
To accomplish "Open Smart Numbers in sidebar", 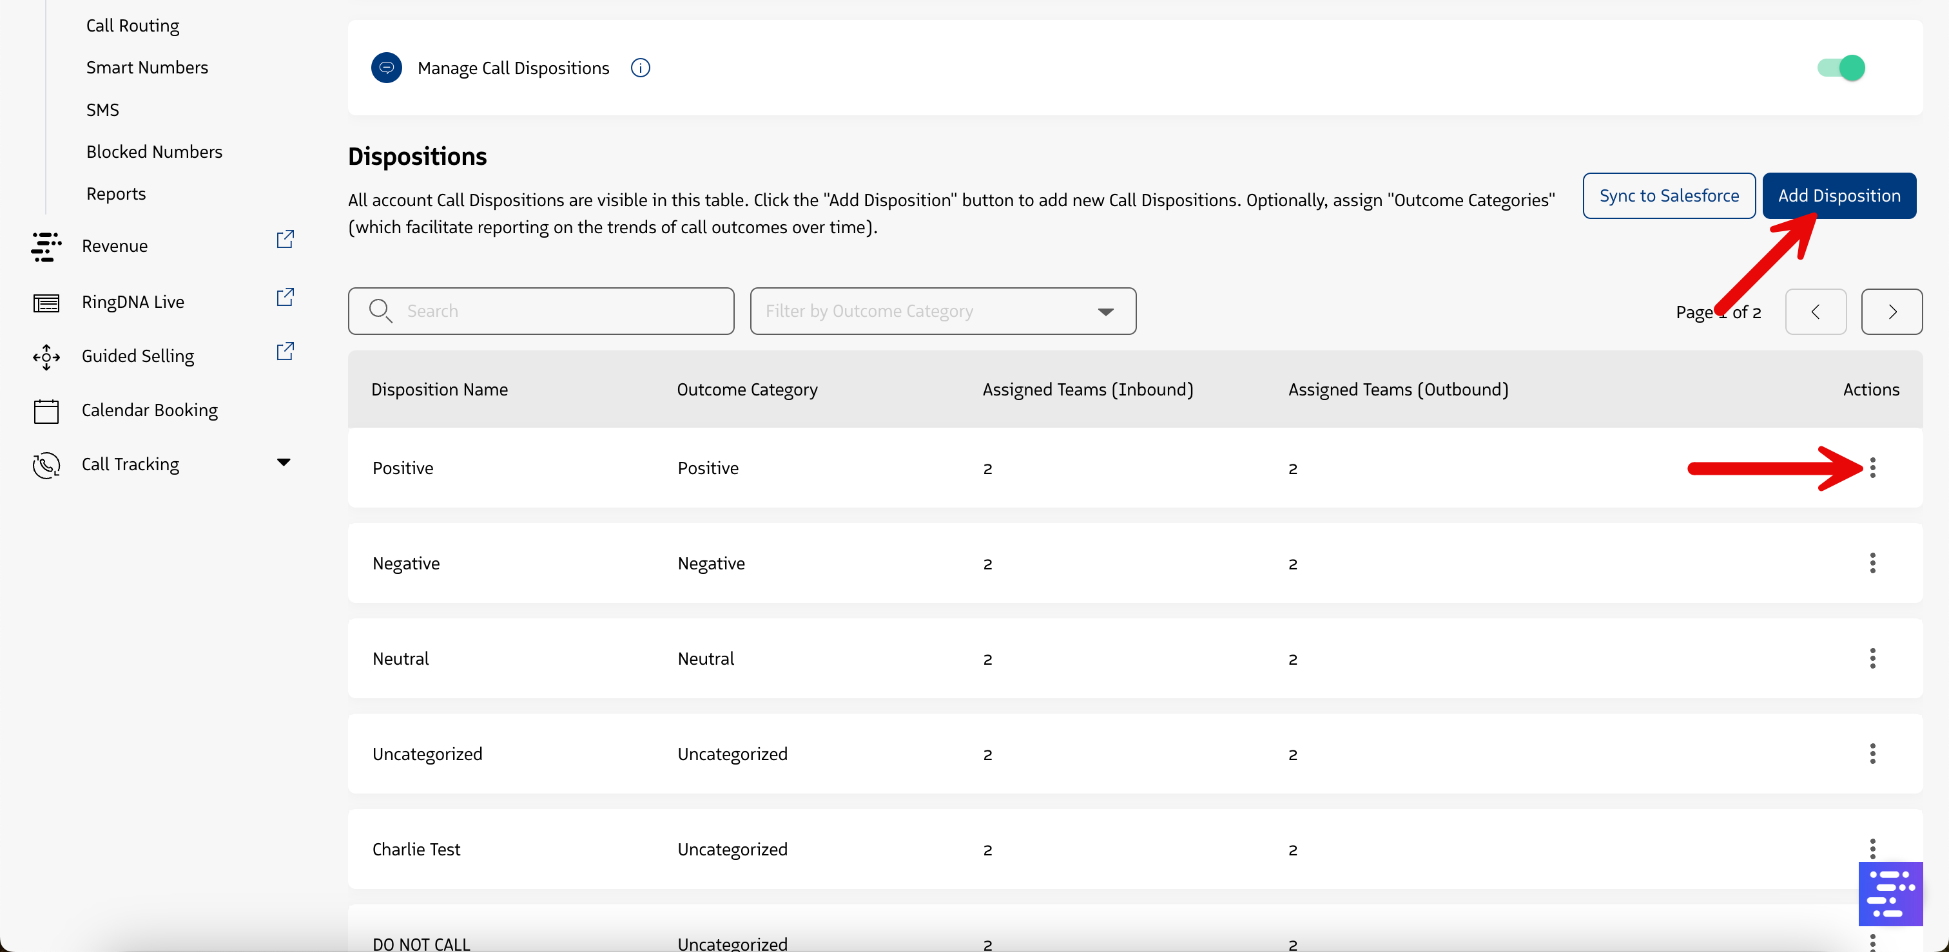I will pyautogui.click(x=147, y=67).
